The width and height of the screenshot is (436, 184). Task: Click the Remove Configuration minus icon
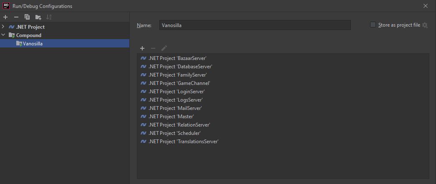click(16, 17)
